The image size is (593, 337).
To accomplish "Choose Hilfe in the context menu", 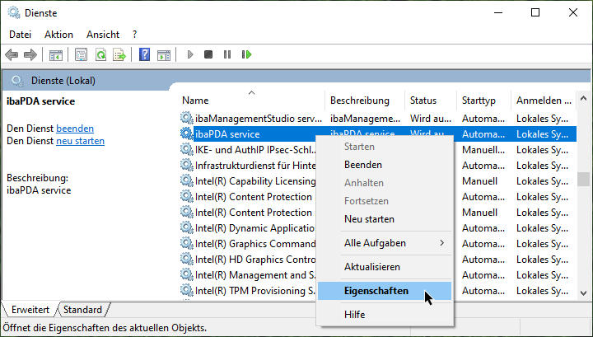I will [x=385, y=315].
